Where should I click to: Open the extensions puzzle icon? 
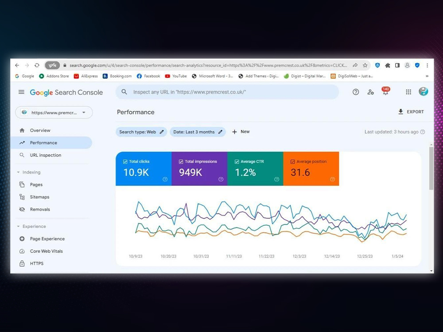point(387,65)
